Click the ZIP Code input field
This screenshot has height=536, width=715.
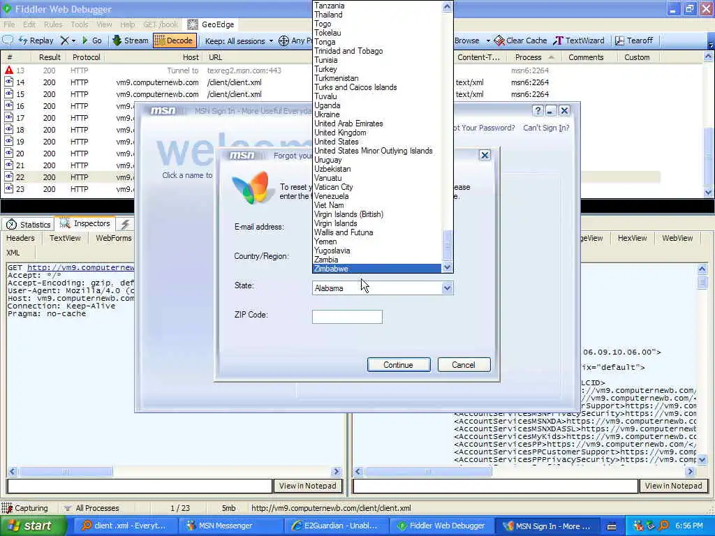click(347, 317)
